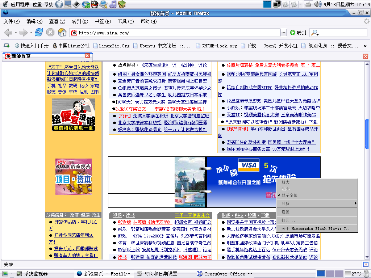Open the search engine magnifier icon
Viewport: 371px width, 278px height.
tap(315, 33)
